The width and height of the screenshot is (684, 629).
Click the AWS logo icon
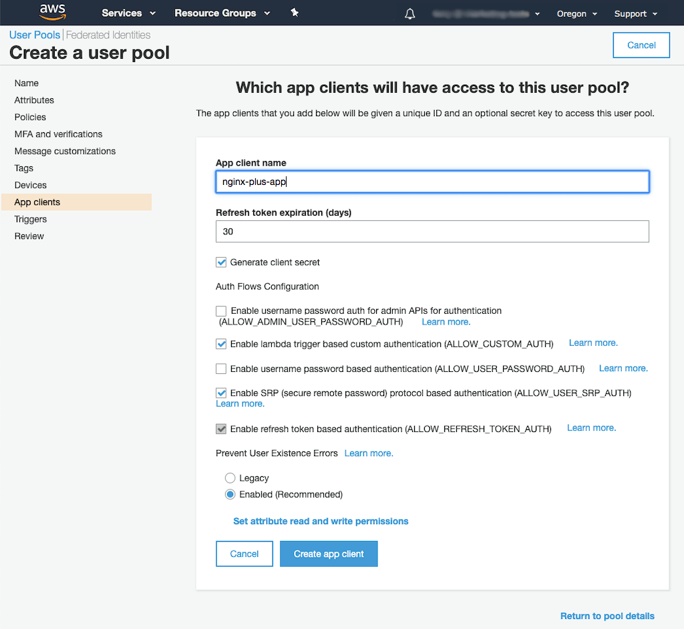pos(52,12)
